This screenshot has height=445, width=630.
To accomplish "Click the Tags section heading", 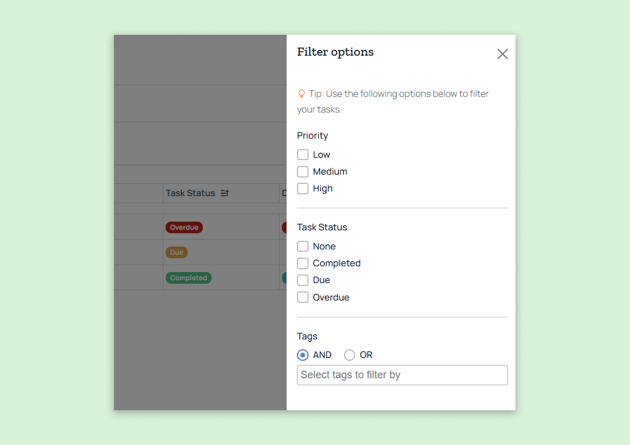I will point(307,337).
